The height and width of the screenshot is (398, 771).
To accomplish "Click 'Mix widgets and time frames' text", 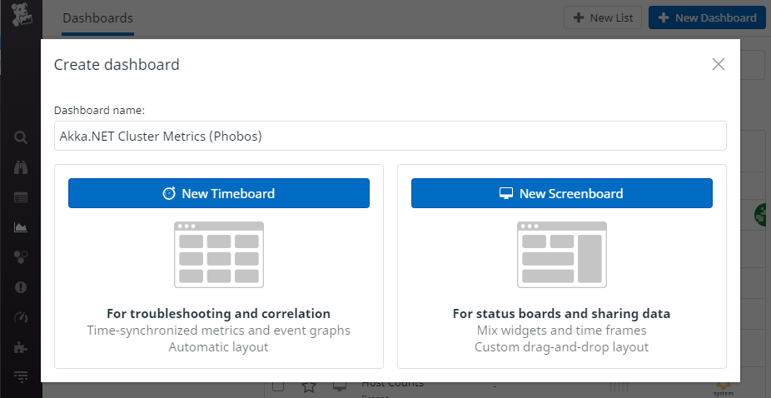I will pos(561,330).
